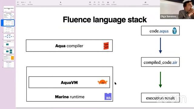Select the 'AquaVM' box

69,82
